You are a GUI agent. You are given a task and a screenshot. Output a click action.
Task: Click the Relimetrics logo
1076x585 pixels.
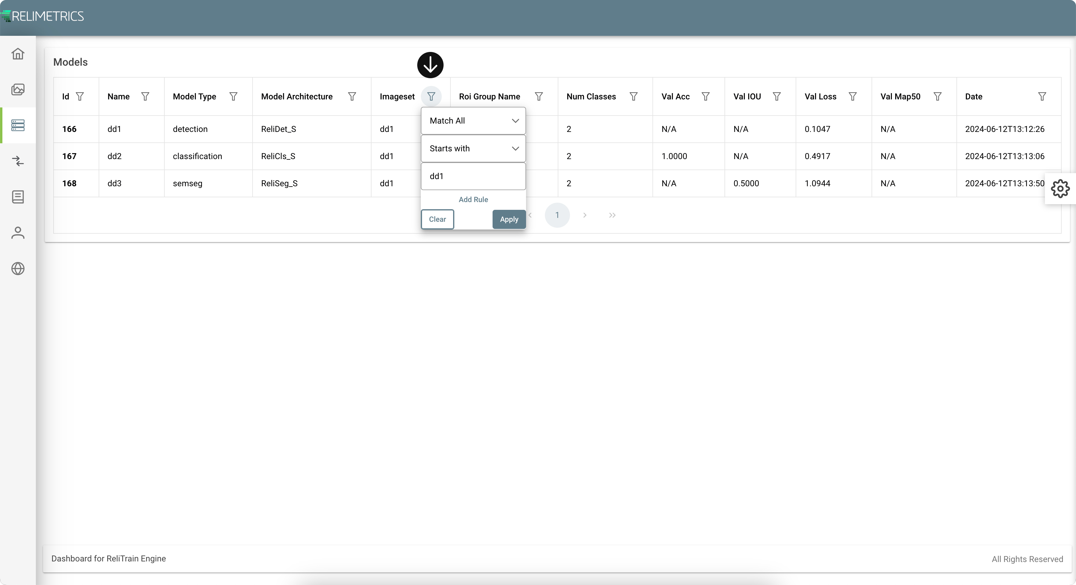point(42,16)
